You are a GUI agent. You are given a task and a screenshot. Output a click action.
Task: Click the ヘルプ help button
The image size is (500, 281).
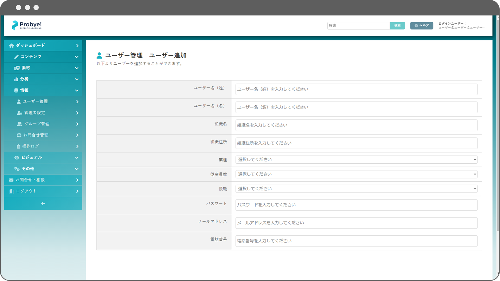pos(422,26)
